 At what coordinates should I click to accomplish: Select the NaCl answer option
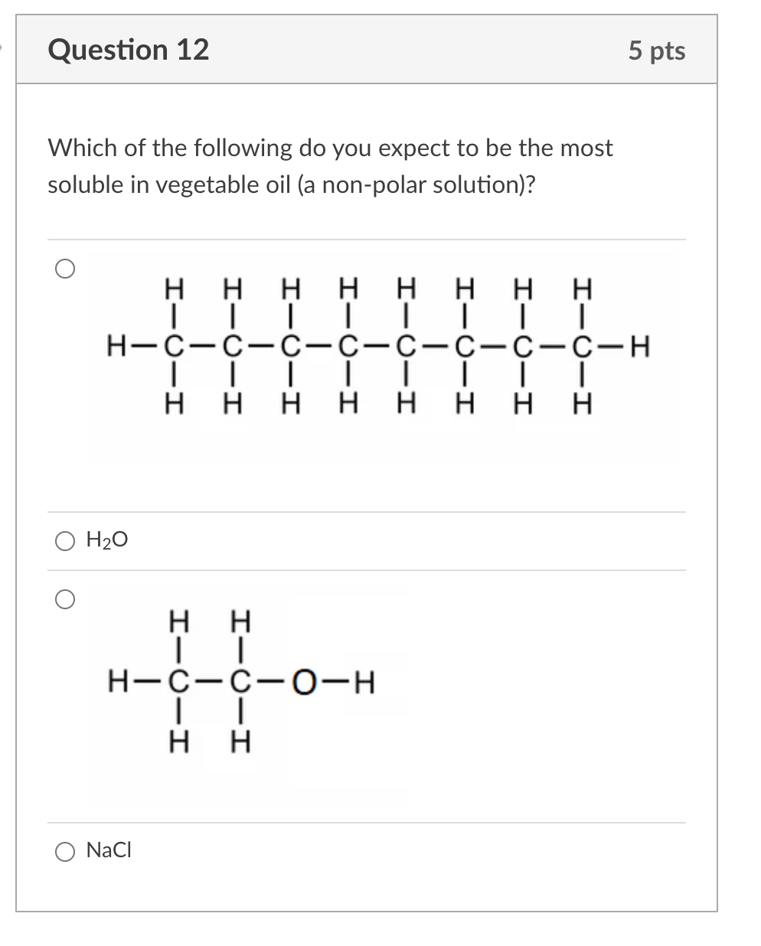66,850
